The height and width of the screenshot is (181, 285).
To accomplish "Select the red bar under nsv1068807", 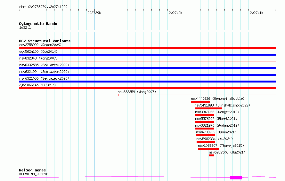I will point(208,149).
